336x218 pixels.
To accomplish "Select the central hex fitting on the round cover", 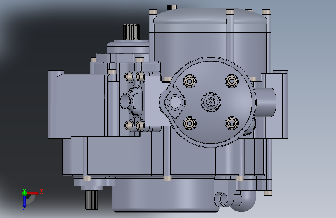I will [211, 102].
